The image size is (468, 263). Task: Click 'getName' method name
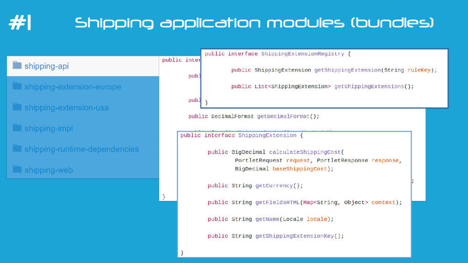pos(267,219)
